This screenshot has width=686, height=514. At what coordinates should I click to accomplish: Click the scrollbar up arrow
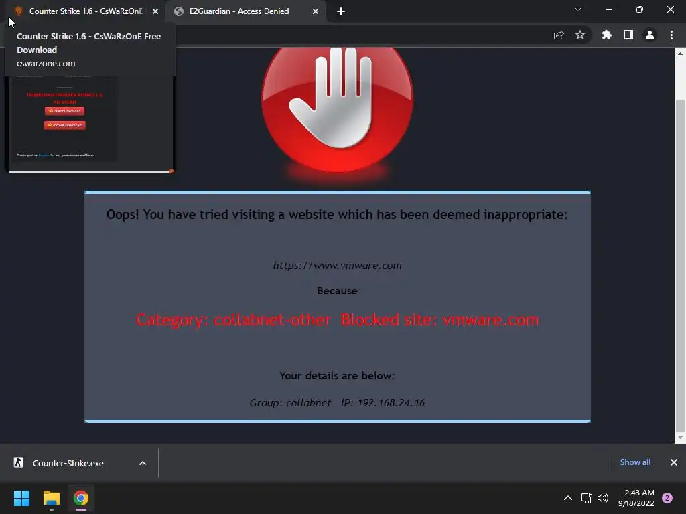coord(680,54)
